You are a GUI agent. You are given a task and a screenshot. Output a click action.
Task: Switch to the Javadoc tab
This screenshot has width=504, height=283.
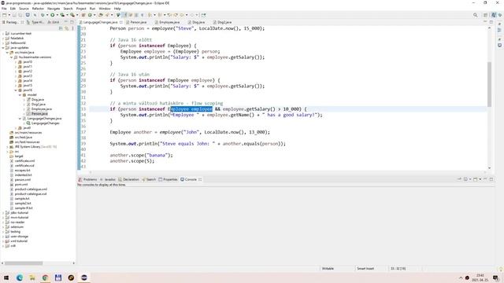click(x=108, y=179)
